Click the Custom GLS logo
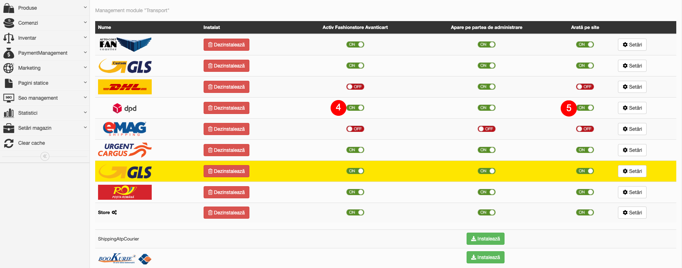Image resolution: width=682 pixels, height=268 pixels. pos(125,66)
